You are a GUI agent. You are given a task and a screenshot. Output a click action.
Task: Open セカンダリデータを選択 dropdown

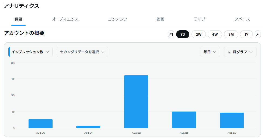point(82,52)
